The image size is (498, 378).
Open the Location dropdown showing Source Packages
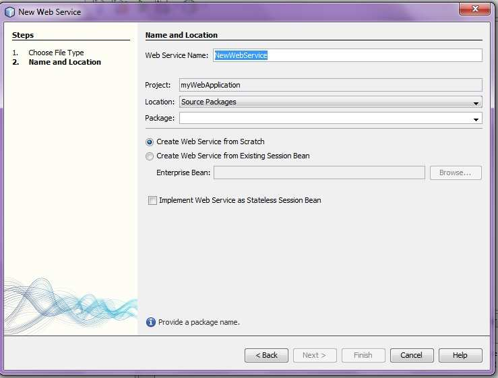(x=331, y=102)
